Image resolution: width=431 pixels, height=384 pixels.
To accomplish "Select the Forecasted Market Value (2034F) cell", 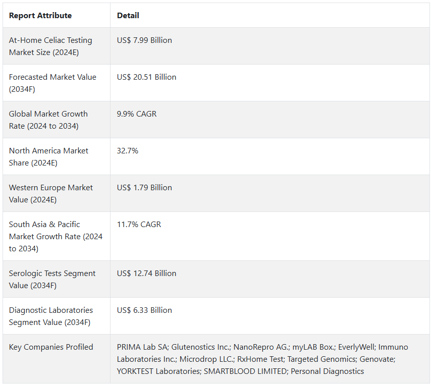I will 52,83.
